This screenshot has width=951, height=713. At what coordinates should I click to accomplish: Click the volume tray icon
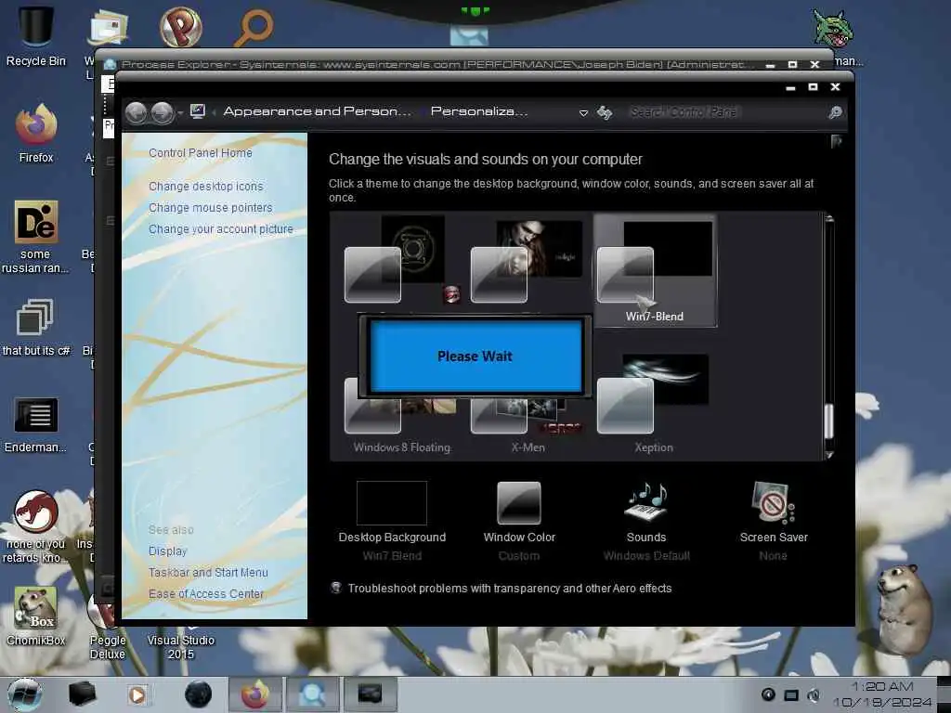(x=814, y=694)
